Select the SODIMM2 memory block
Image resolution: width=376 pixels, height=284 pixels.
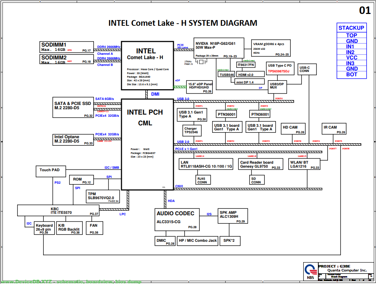tap(66, 59)
